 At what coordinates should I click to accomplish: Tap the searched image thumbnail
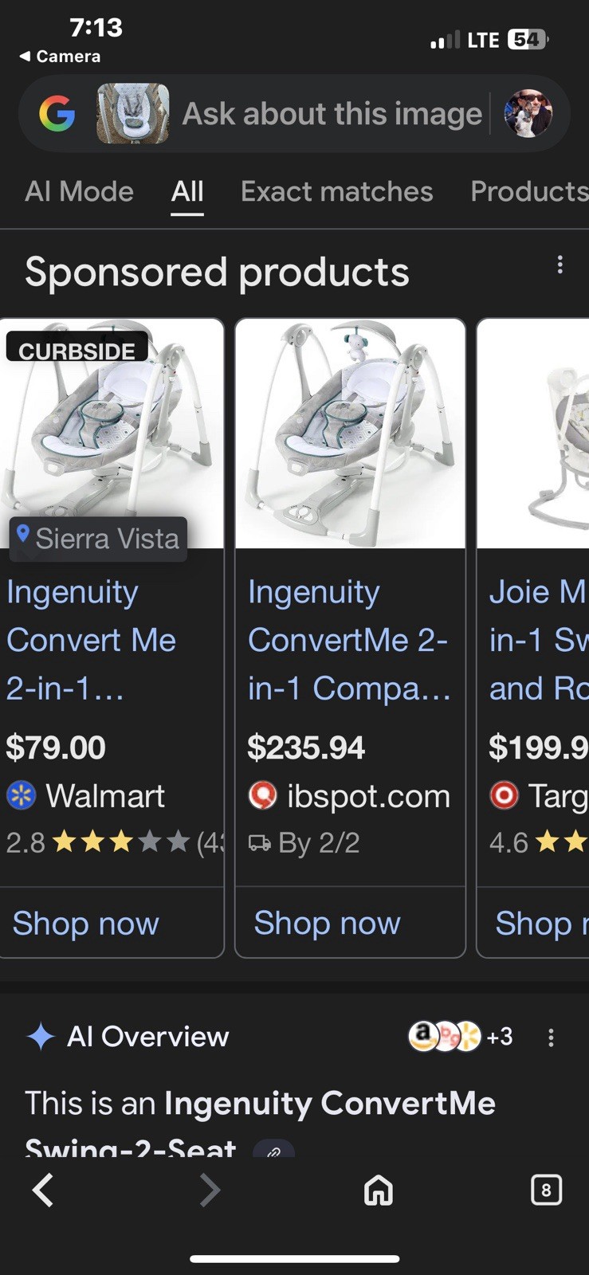point(132,114)
